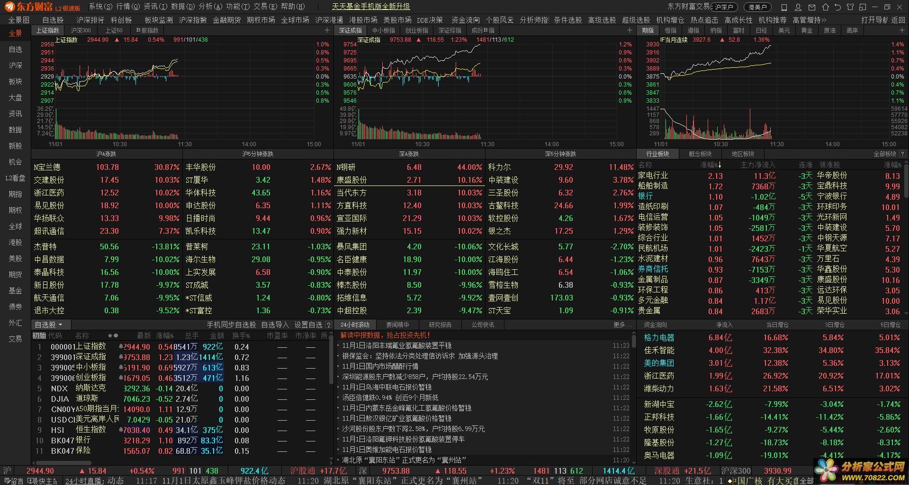
Task: Click help question mark beside 全部板块
Action: [902, 154]
